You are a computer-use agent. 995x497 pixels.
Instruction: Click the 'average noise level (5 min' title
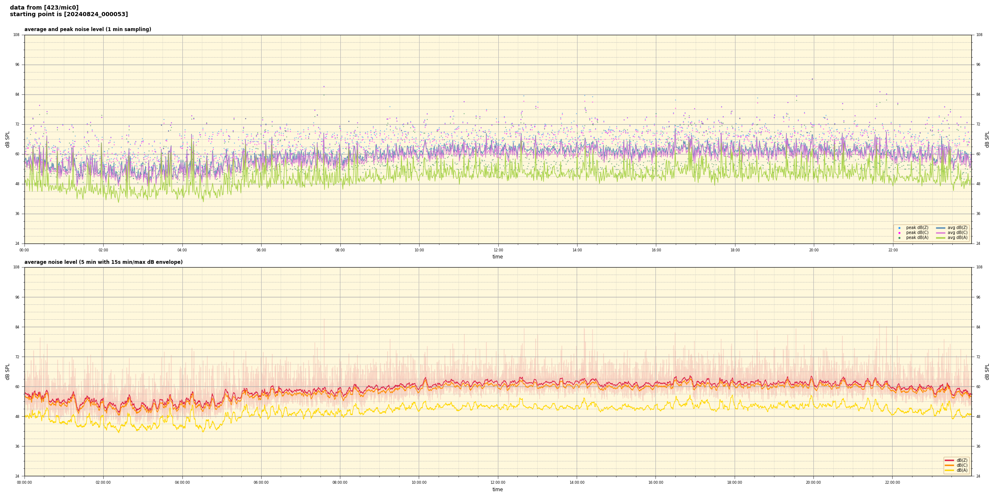coord(103,262)
